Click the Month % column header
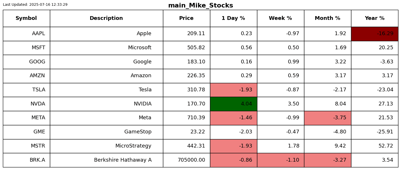401x170 pixels. click(x=327, y=18)
